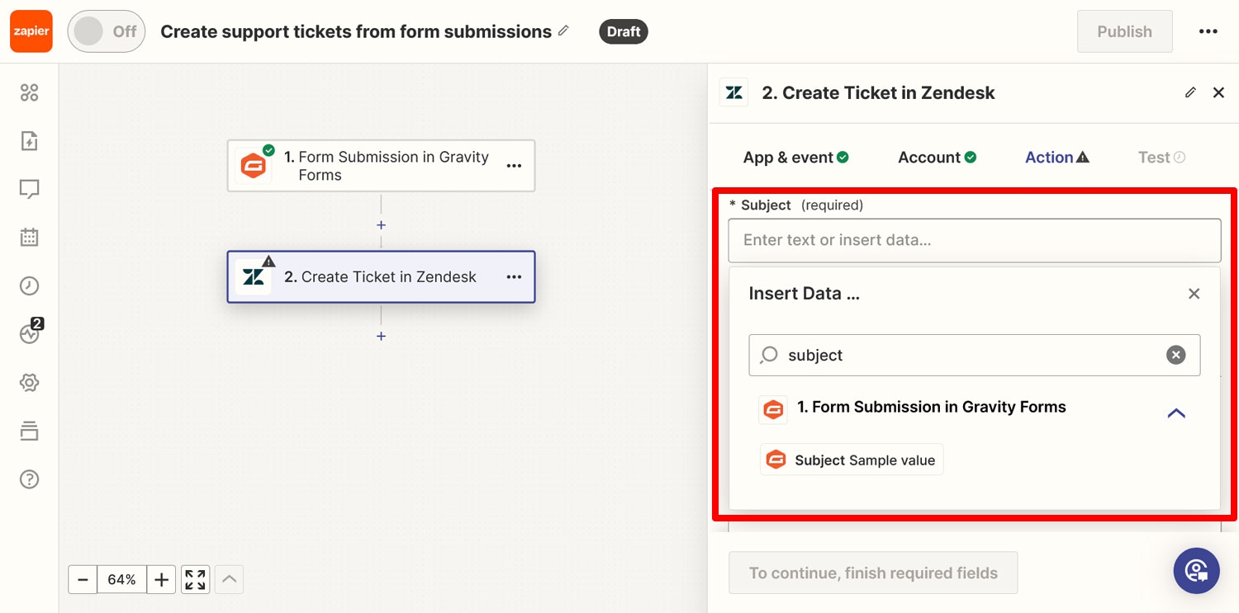
Task: Open the history clock sidebar icon
Action: tap(29, 286)
